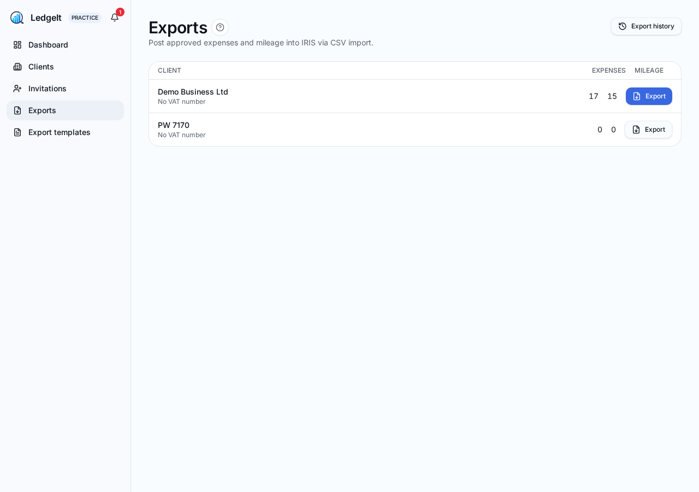Click the 'Post approved expenses' description text
The width and height of the screenshot is (699, 492).
[261, 43]
